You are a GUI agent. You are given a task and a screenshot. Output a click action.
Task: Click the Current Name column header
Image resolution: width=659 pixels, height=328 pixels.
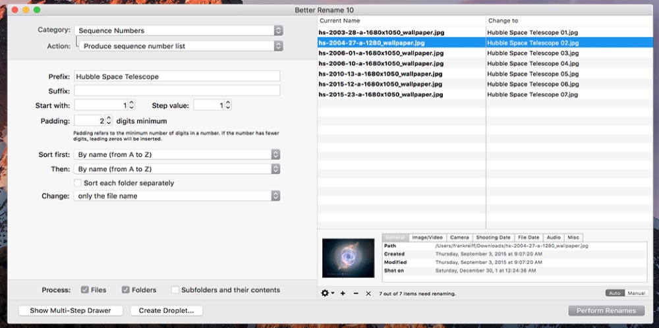pos(401,20)
